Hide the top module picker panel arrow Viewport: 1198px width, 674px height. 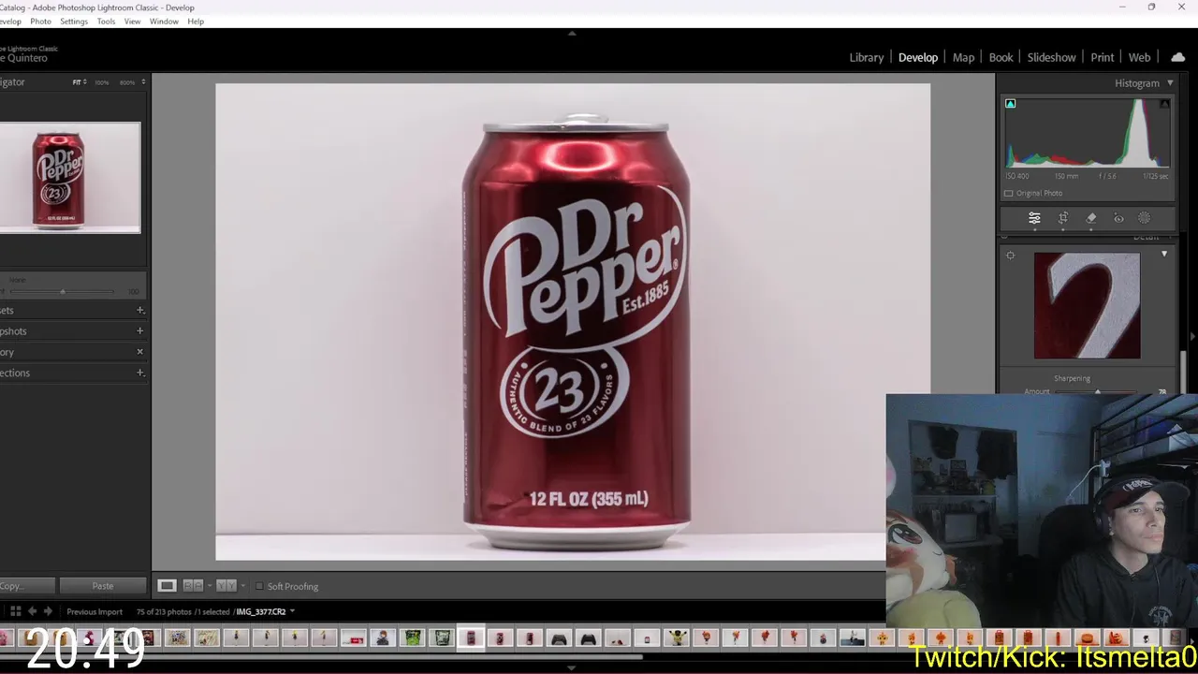(x=572, y=33)
